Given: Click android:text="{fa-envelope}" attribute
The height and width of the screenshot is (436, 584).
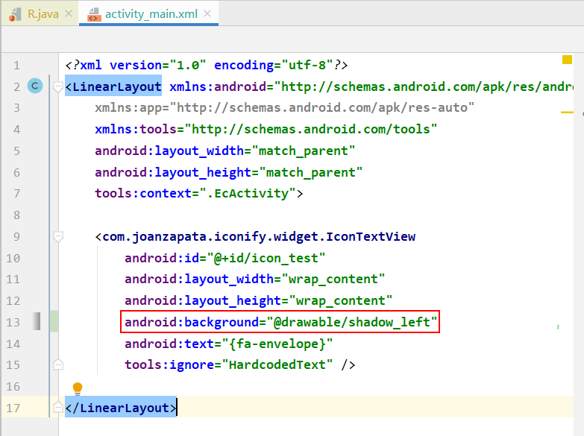Looking at the screenshot, I should tap(228, 344).
